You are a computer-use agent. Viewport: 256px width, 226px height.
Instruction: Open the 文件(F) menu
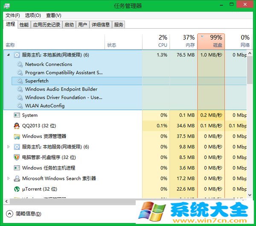[x=12, y=15]
